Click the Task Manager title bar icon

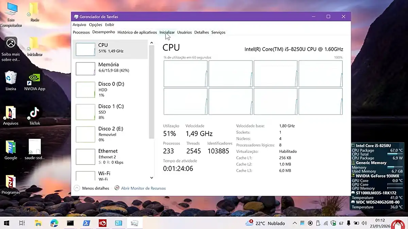click(75, 17)
